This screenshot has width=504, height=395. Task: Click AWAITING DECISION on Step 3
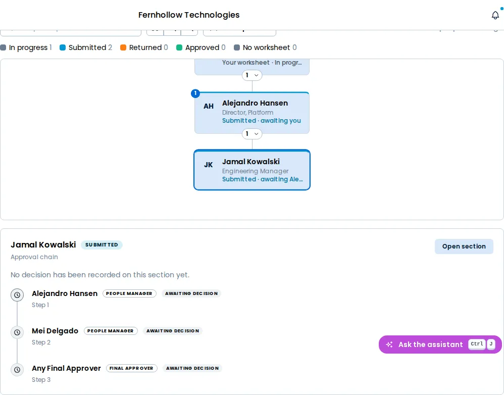coord(192,368)
